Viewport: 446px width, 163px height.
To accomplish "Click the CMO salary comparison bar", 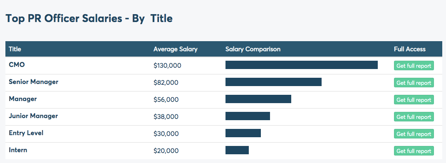I will [302, 65].
